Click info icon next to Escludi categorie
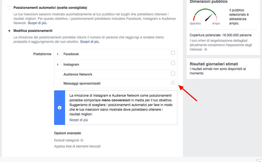Viewport: 262px width, 162px height. tap(82, 140)
